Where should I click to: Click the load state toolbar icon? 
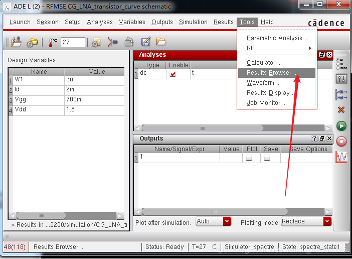pos(16,42)
